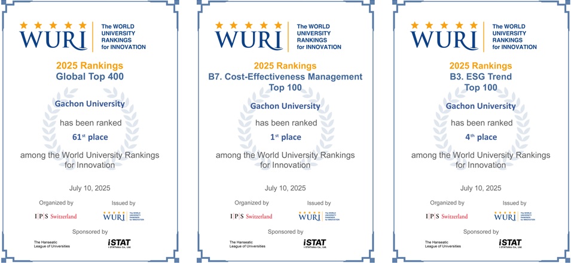The height and width of the screenshot is (263, 571).
Task: Click the small WURI issuer logo on the left certificate
Action: 124,216
